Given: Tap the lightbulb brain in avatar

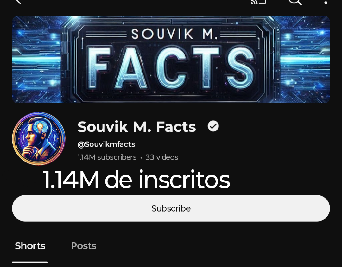Looking at the screenshot, I should pyautogui.click(x=40, y=127).
